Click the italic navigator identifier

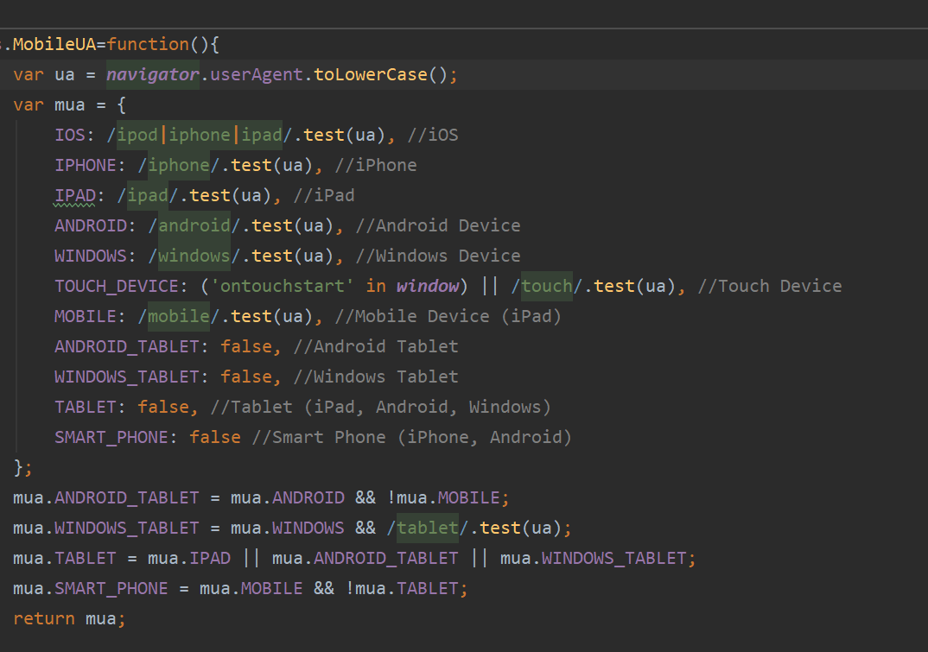point(152,74)
